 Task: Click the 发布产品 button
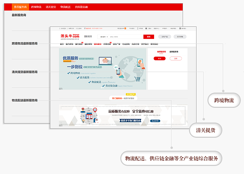point(163,37)
